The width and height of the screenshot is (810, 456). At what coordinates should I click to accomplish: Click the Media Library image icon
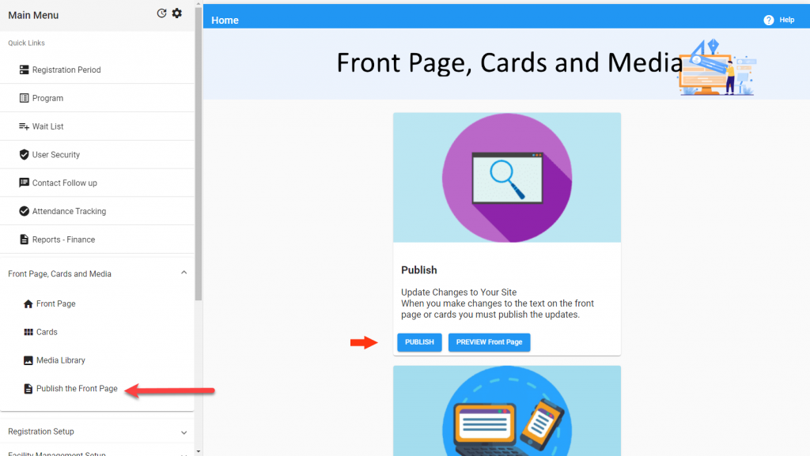click(28, 360)
